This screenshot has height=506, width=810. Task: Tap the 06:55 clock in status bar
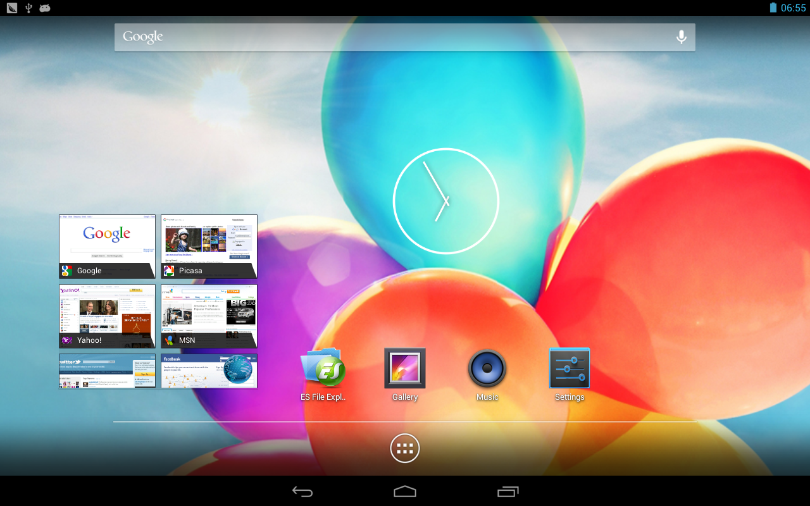click(x=794, y=8)
